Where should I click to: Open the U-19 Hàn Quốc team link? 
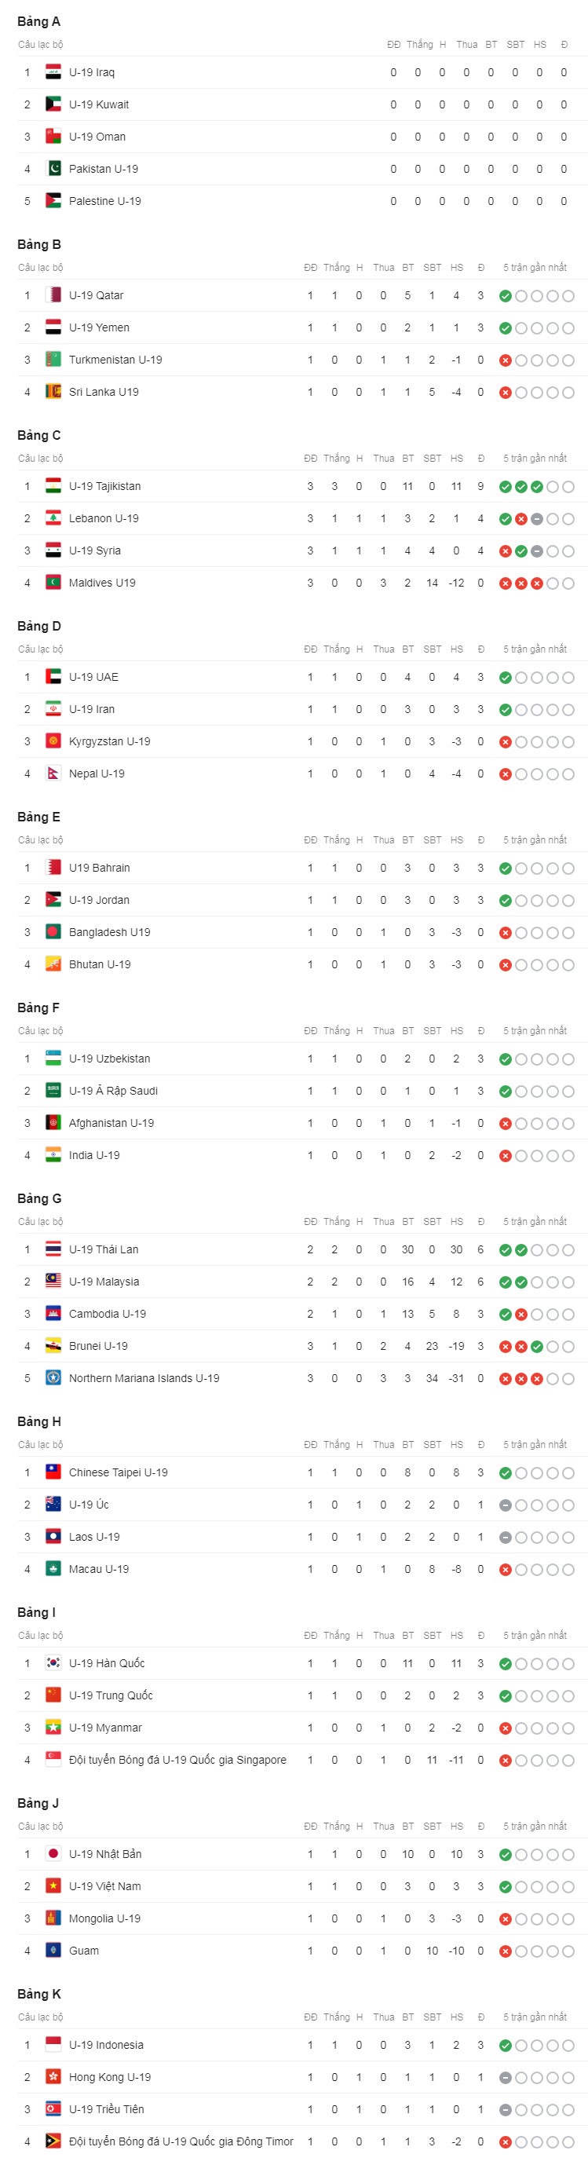107,1664
